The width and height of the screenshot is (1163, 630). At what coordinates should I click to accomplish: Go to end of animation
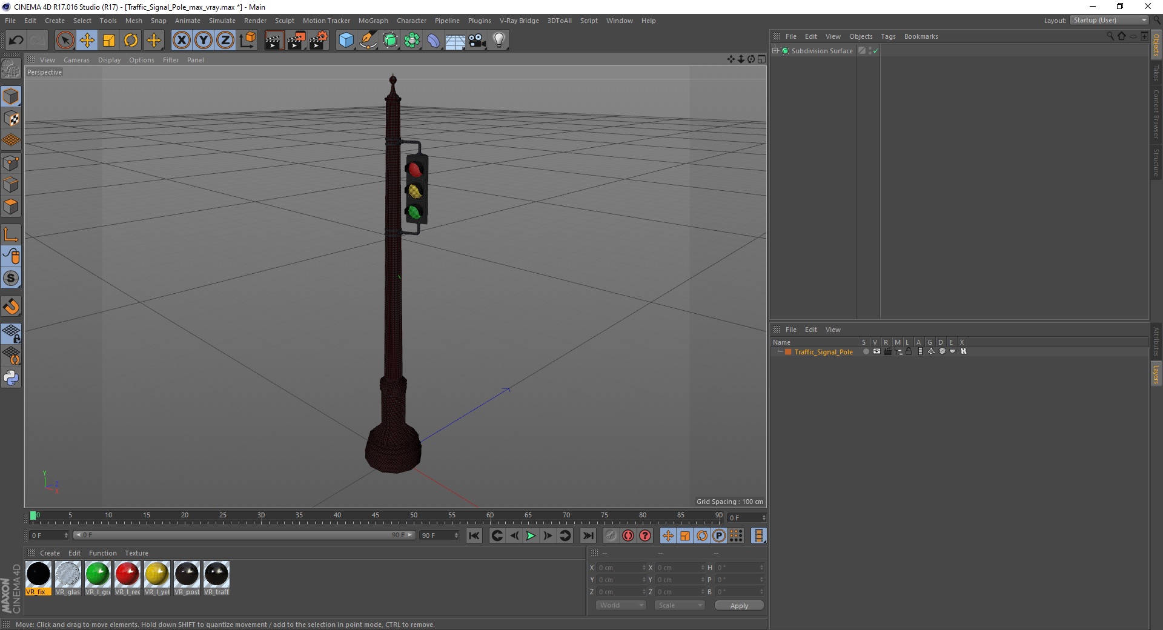(x=588, y=535)
